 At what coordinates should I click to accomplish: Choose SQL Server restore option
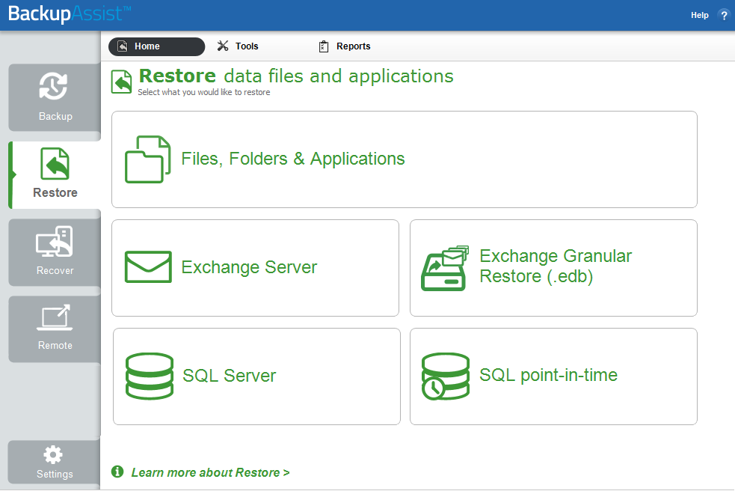coord(256,376)
